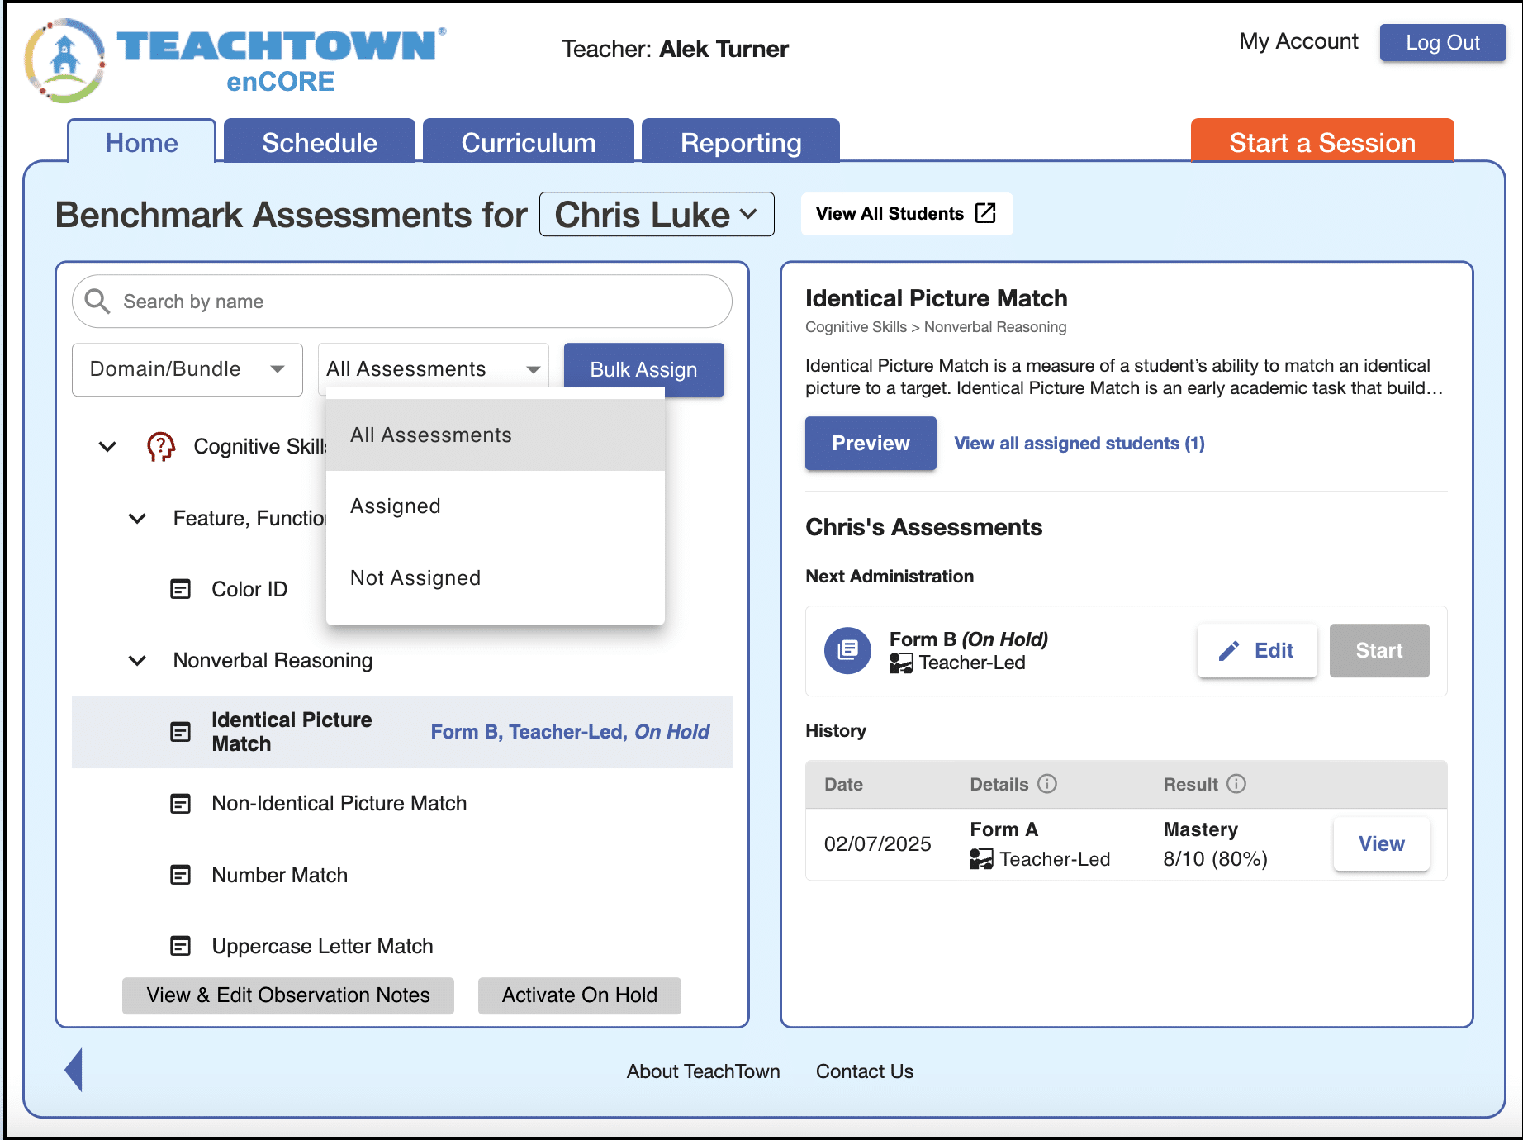
Task: Click the magnifying glass search icon
Action: tap(97, 302)
